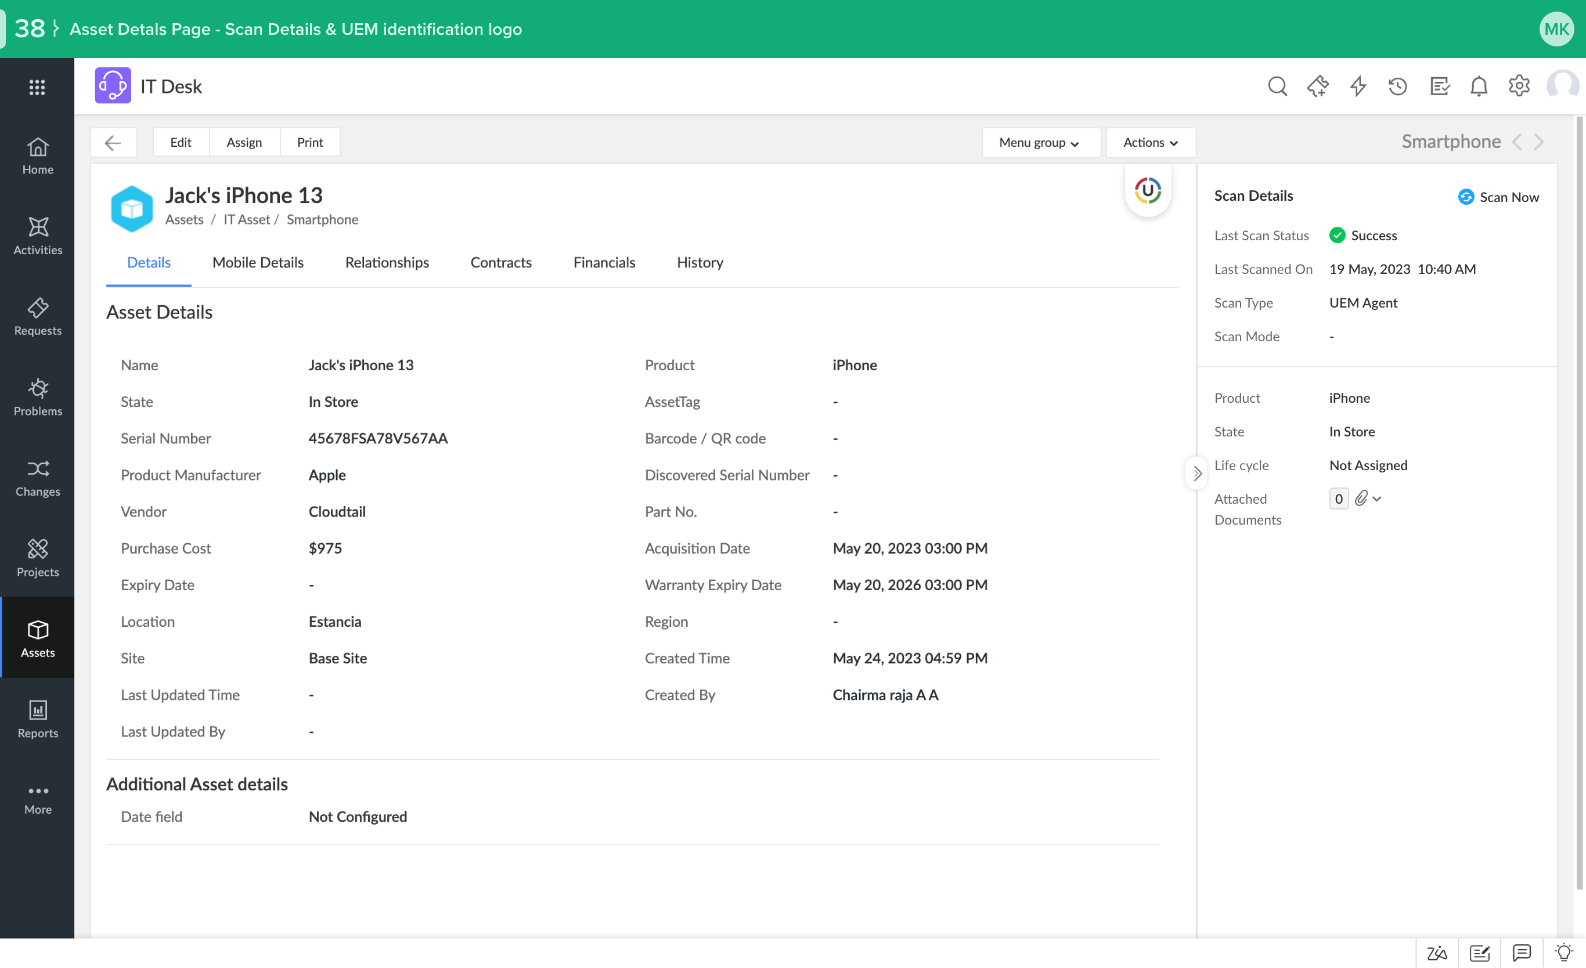
Task: Open global search magnifier icon
Action: 1277,86
